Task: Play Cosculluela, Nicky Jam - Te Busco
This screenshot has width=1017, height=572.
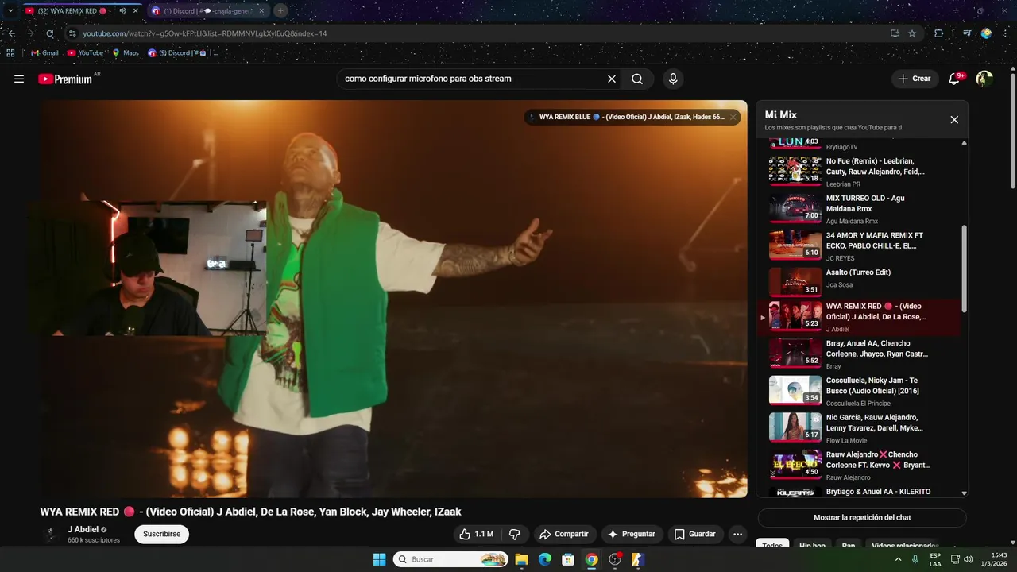Action: coord(862,391)
